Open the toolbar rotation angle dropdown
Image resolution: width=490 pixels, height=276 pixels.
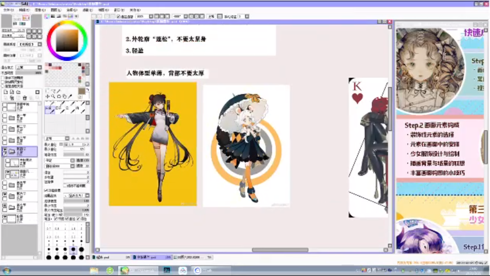[x=186, y=16]
